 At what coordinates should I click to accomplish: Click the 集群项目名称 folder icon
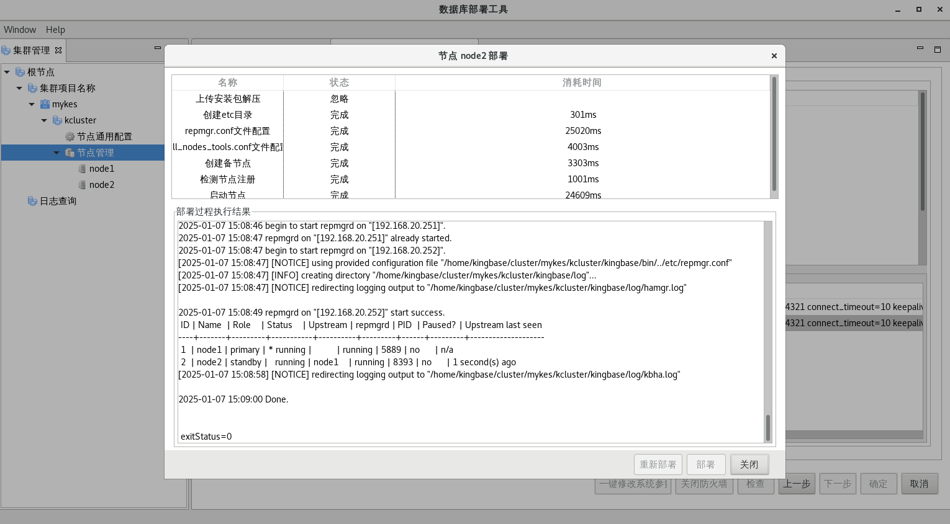click(32, 88)
